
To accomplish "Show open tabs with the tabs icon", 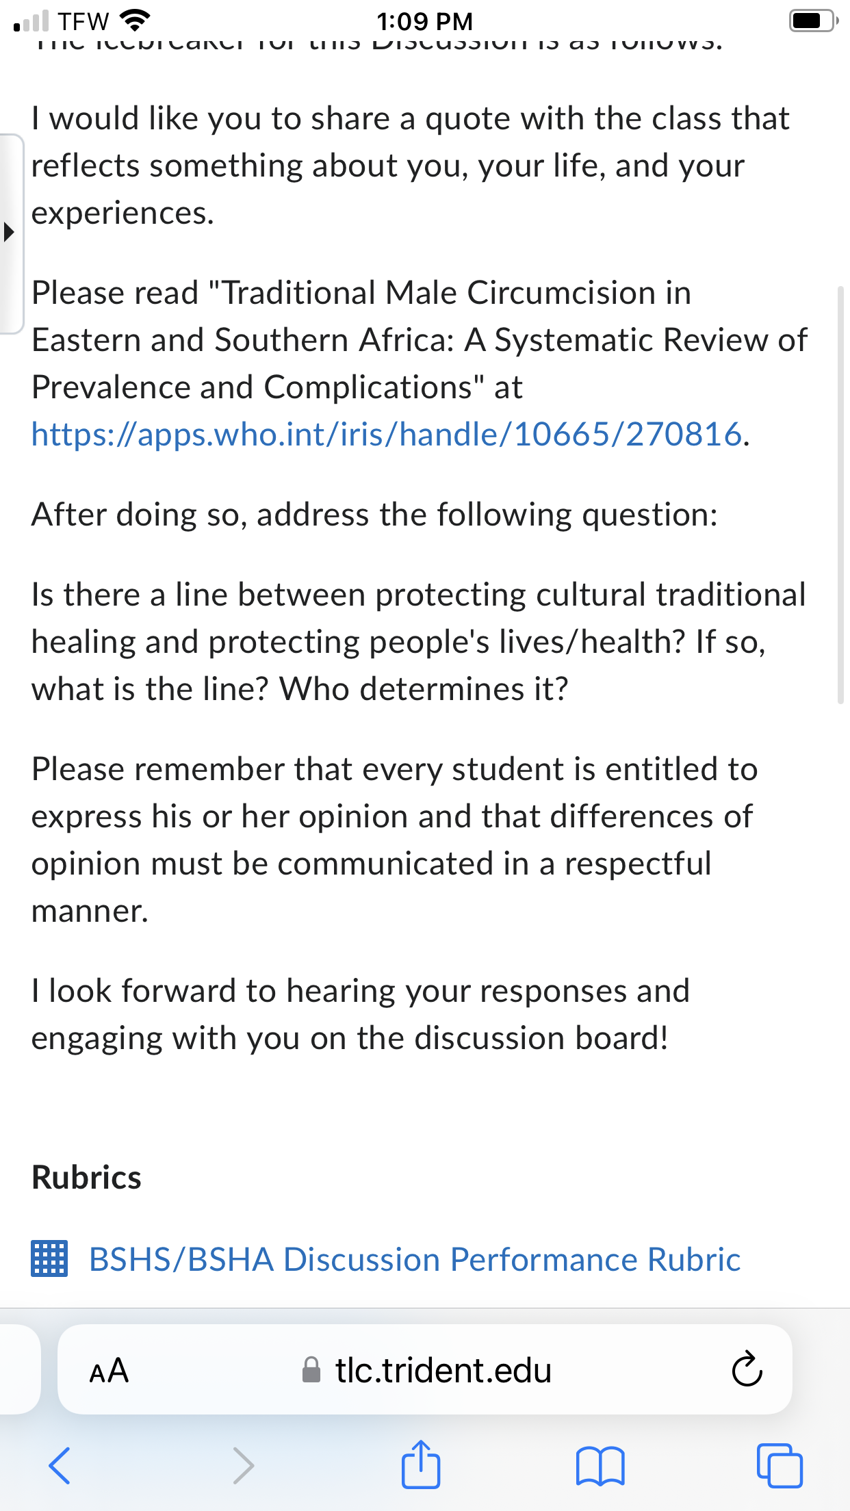I will pyautogui.click(x=780, y=1466).
